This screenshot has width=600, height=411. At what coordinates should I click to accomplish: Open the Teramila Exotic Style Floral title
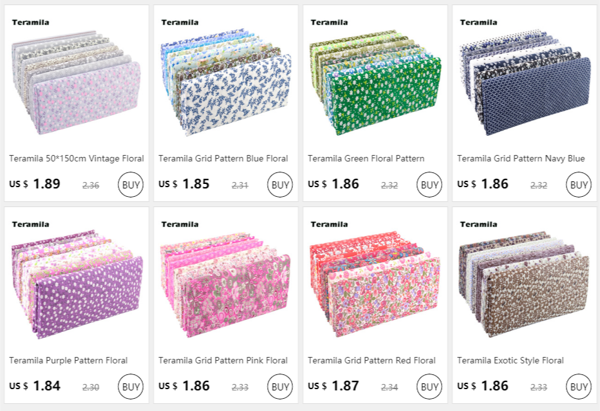click(x=511, y=360)
